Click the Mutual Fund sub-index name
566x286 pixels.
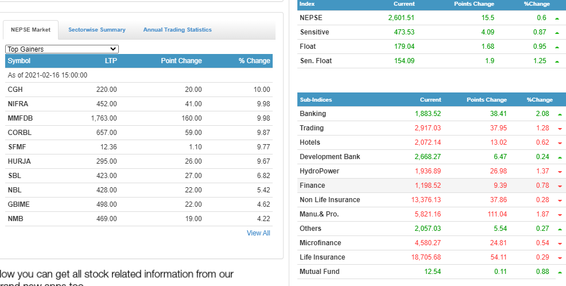(x=320, y=272)
